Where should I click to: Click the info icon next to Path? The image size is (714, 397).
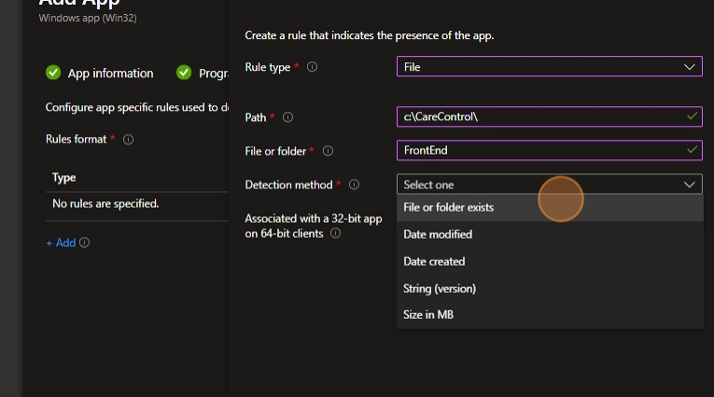click(287, 117)
